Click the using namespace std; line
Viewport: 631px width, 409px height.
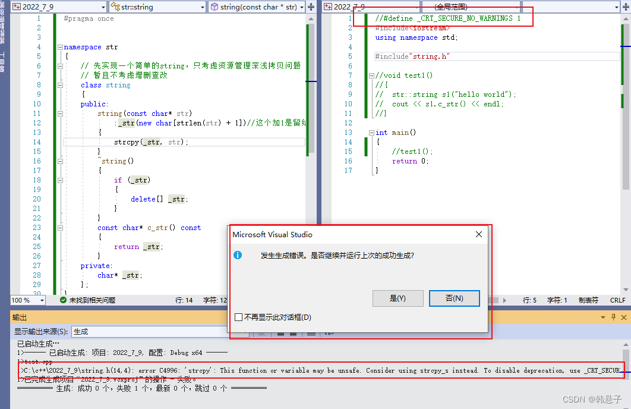(x=417, y=37)
